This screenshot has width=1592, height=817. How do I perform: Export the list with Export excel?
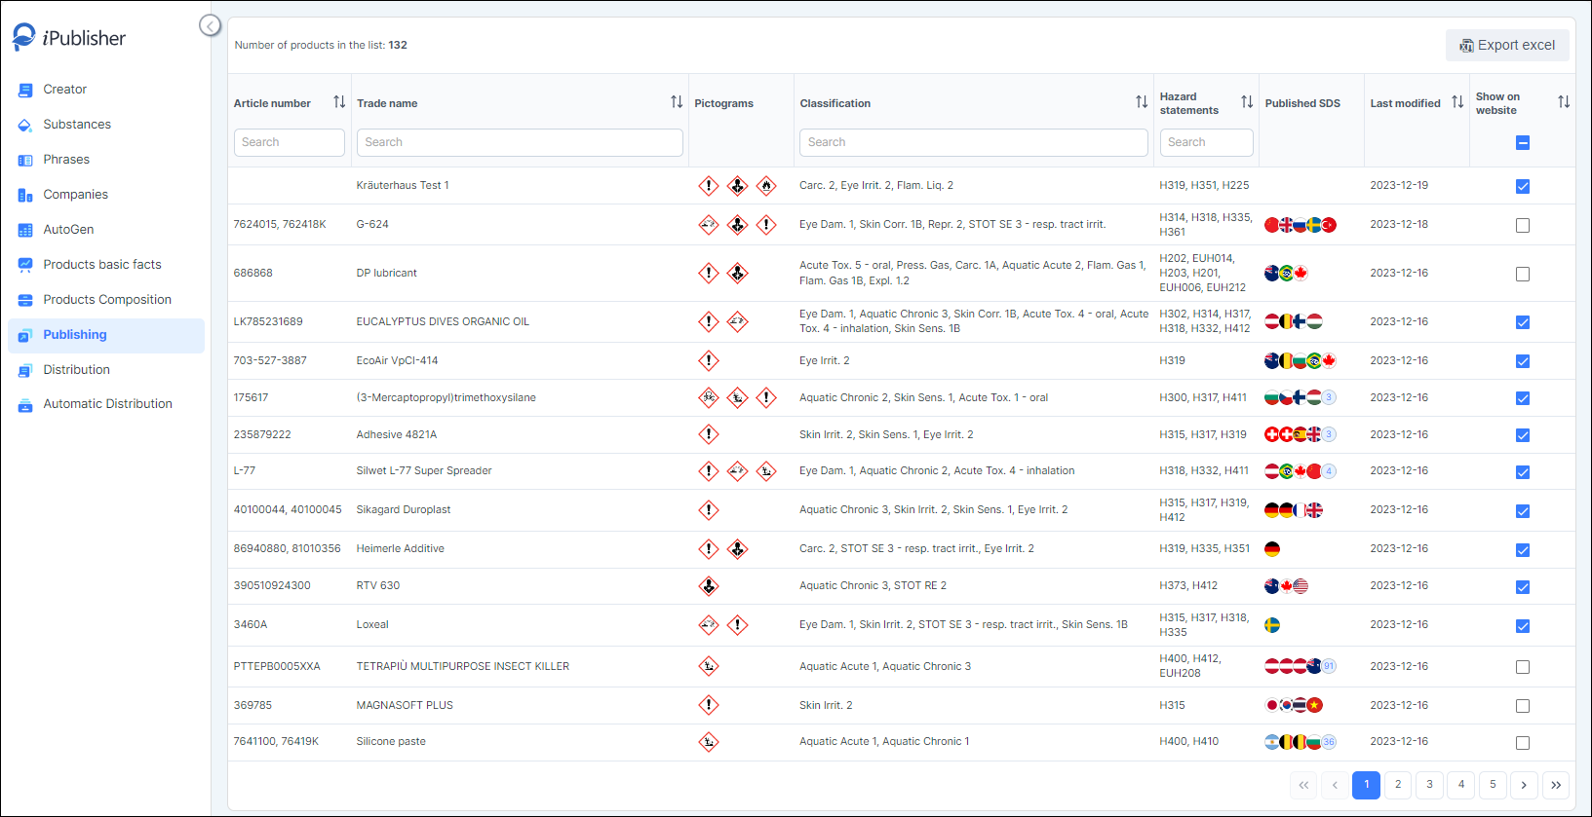pos(1507,45)
